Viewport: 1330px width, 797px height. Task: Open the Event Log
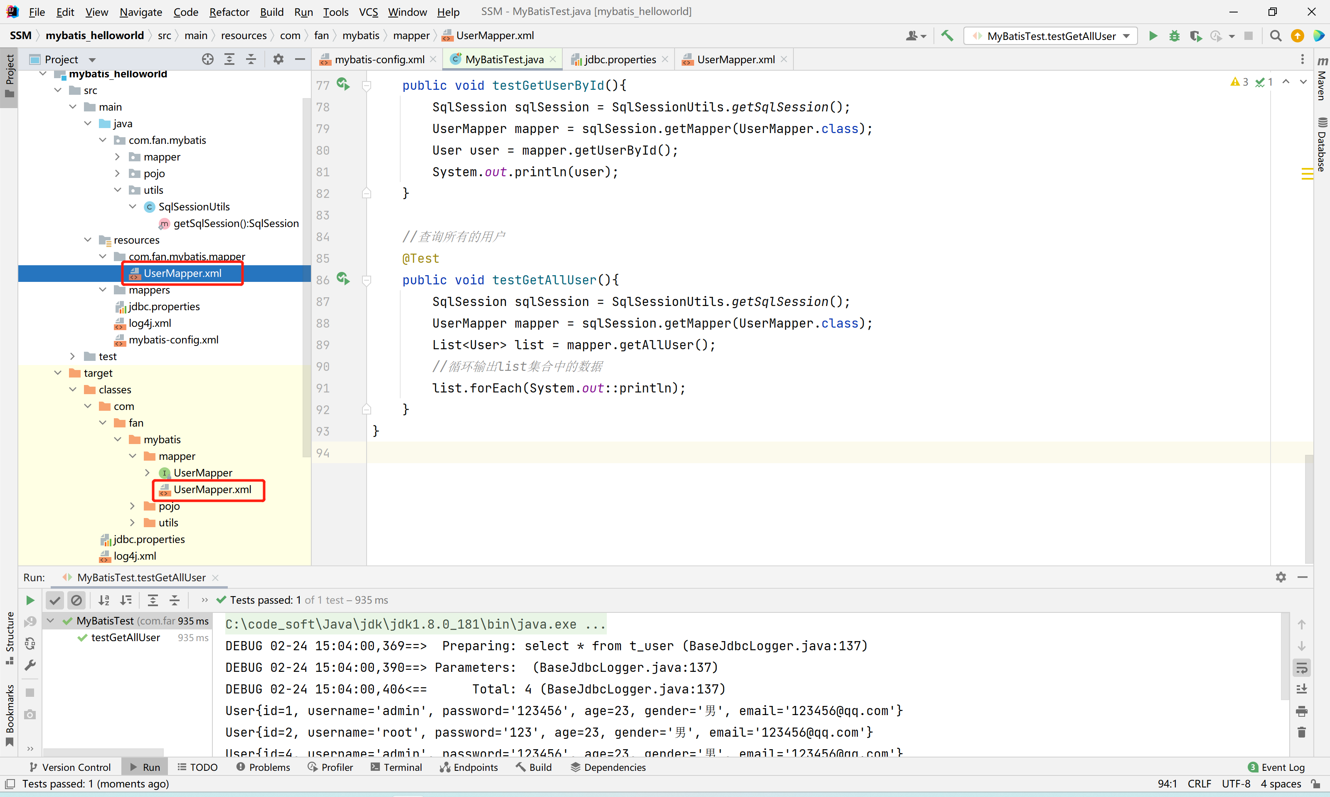(1276, 767)
